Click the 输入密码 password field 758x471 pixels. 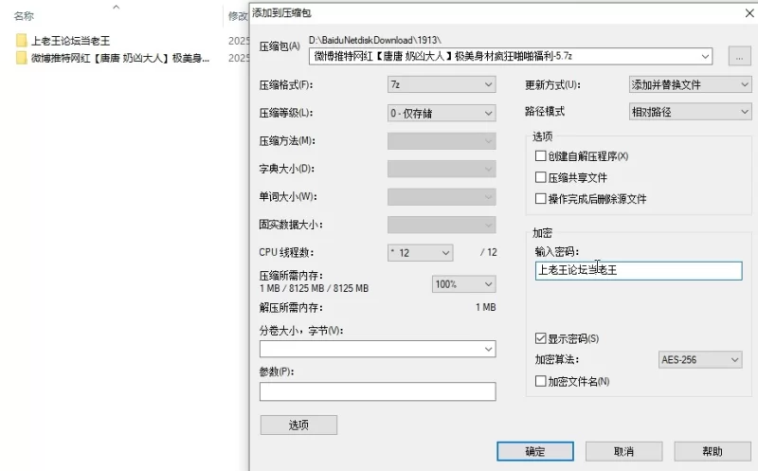click(638, 270)
